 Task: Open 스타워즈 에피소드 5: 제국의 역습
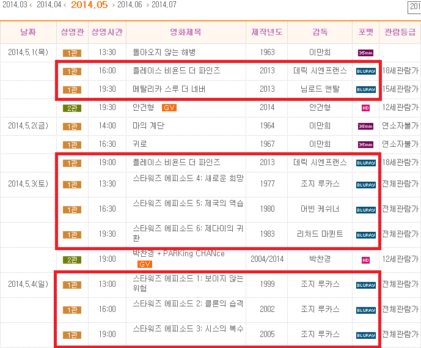pos(188,203)
